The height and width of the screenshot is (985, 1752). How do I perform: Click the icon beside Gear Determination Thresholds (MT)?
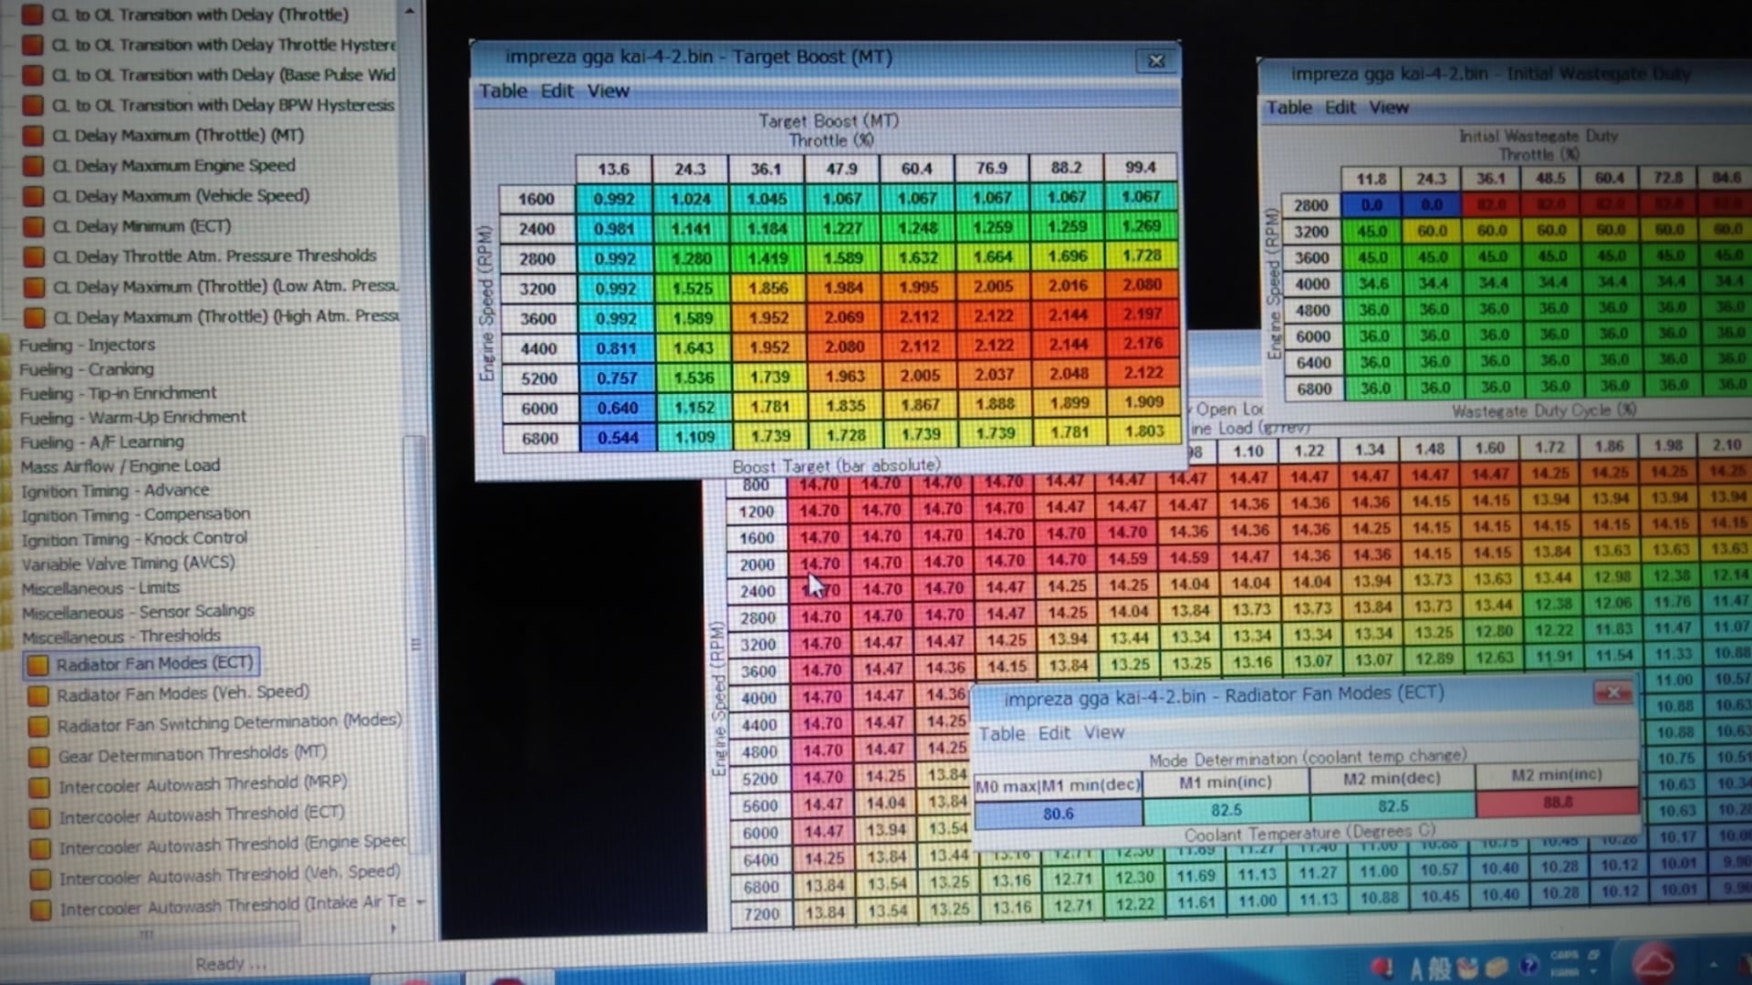coord(39,757)
